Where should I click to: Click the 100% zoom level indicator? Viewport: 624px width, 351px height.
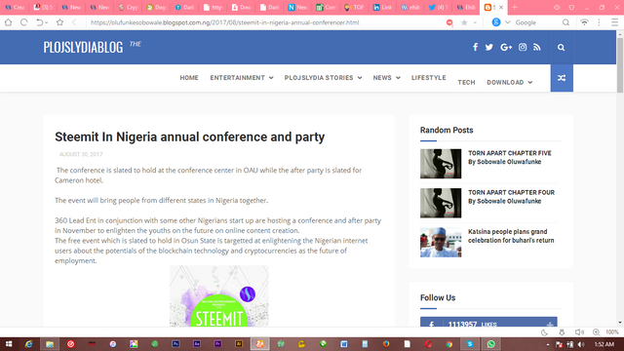click(x=612, y=332)
